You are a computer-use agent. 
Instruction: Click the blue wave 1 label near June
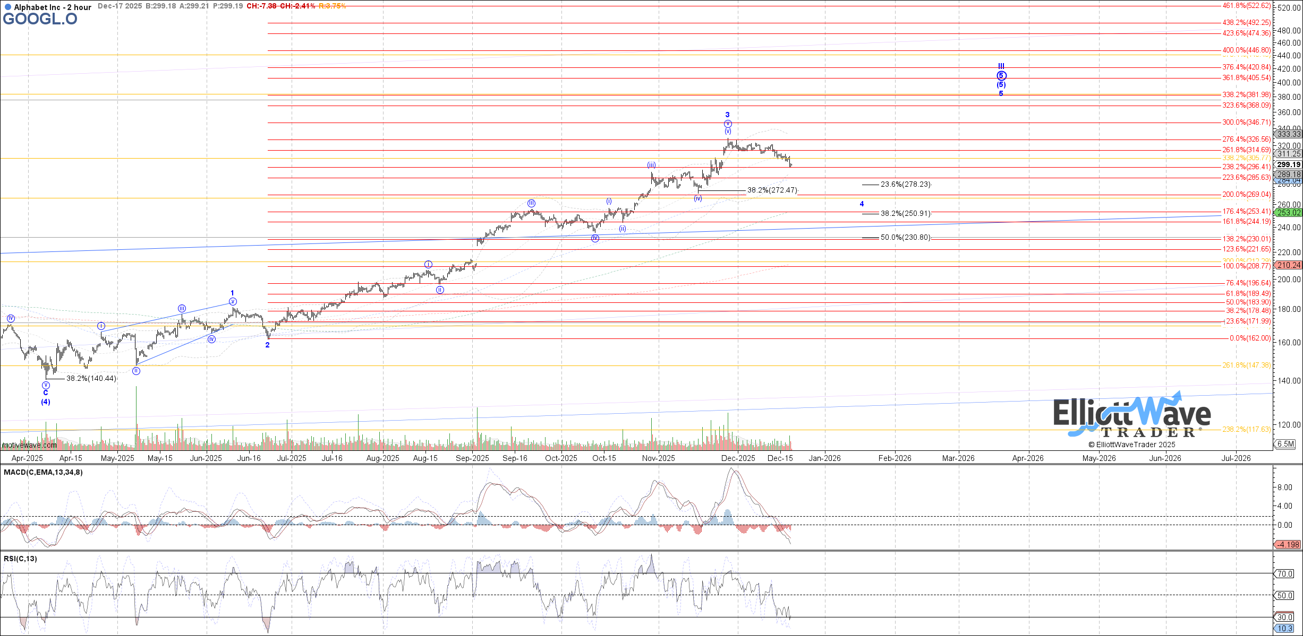pos(232,293)
